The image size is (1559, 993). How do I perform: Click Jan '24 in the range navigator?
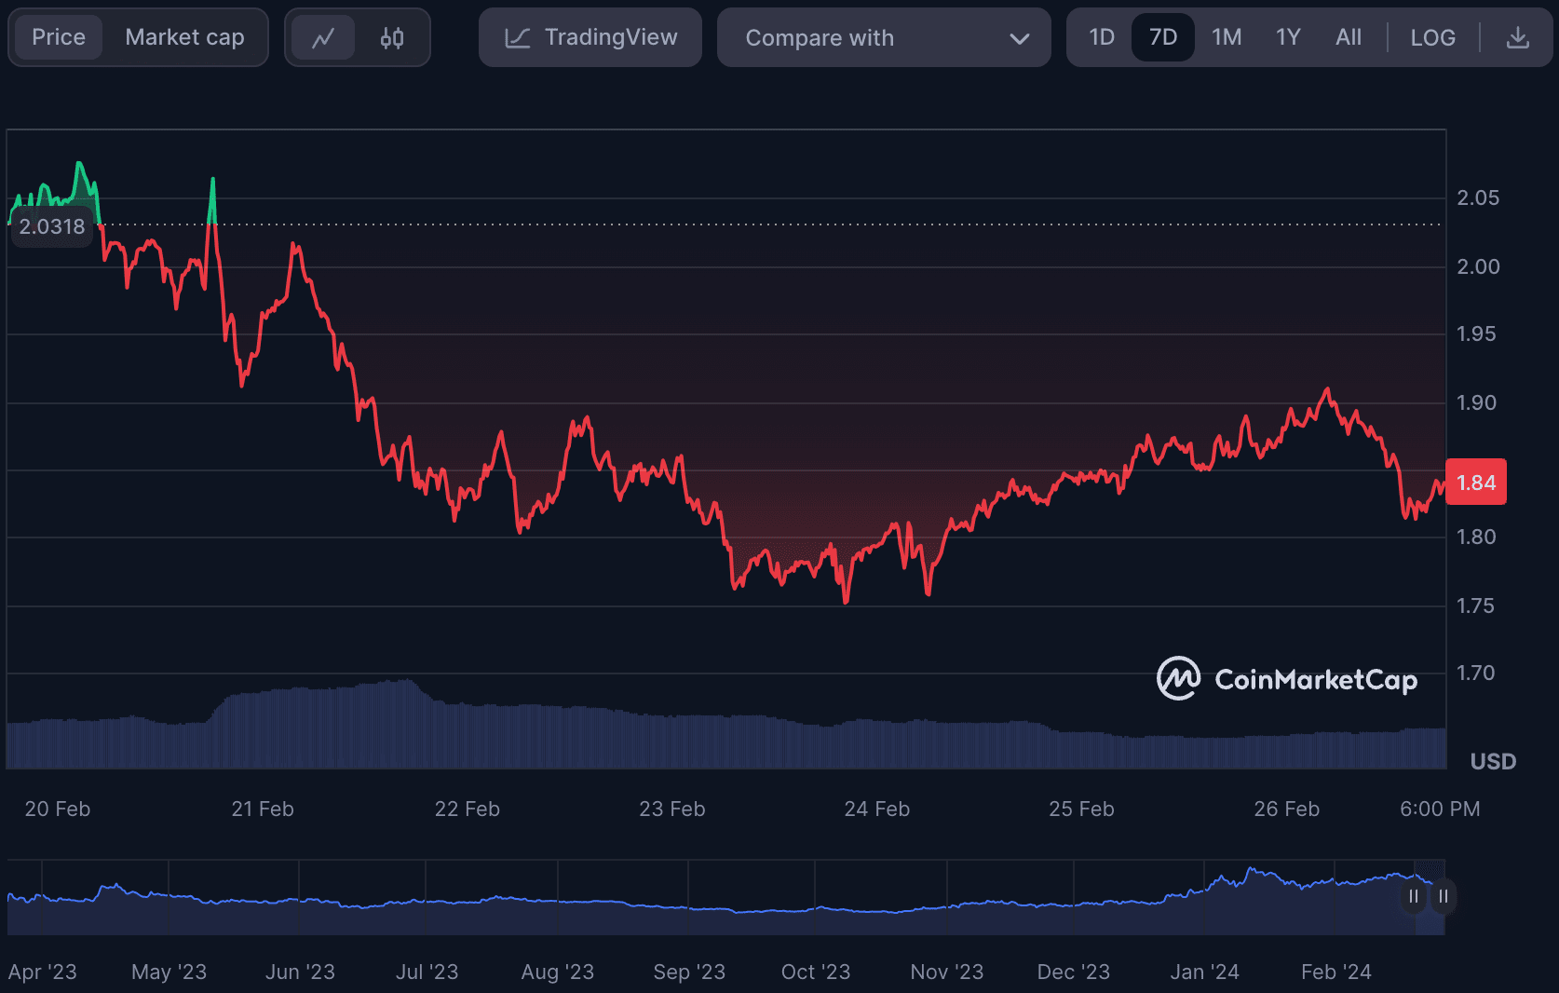[1204, 972]
